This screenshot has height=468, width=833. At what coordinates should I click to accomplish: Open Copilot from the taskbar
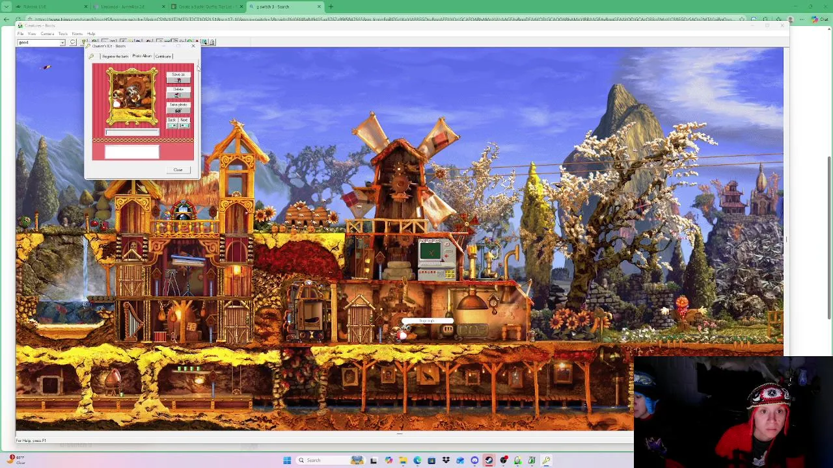point(389,460)
